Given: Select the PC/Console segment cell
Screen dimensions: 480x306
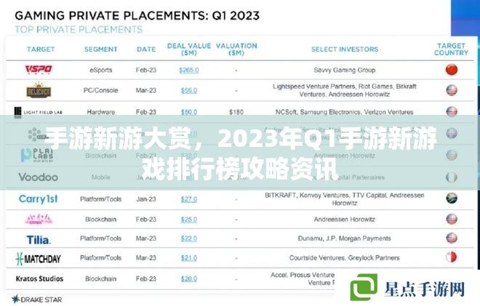Looking at the screenshot, I should click(x=100, y=90).
